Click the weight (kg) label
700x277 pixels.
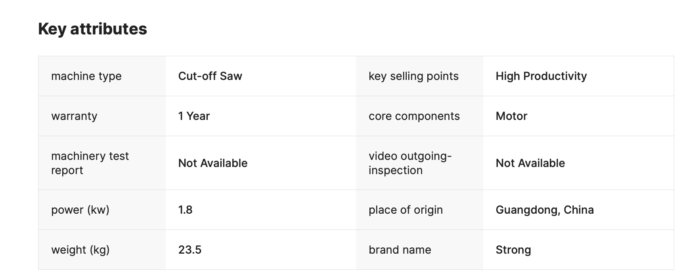80,250
